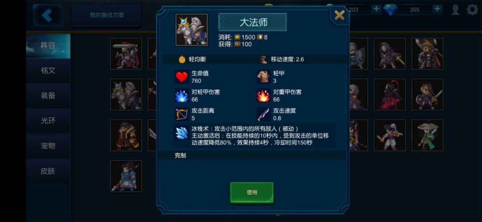Switch to the 铭文 tab
Viewport: 482px width, 222px height.
click(x=48, y=70)
